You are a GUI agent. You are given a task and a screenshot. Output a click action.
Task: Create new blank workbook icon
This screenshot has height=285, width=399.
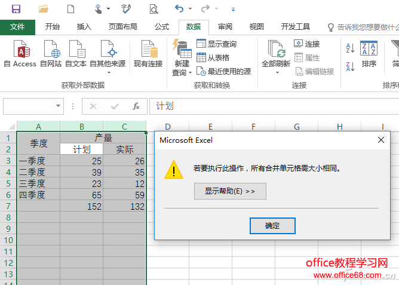pyautogui.click(x=70, y=9)
